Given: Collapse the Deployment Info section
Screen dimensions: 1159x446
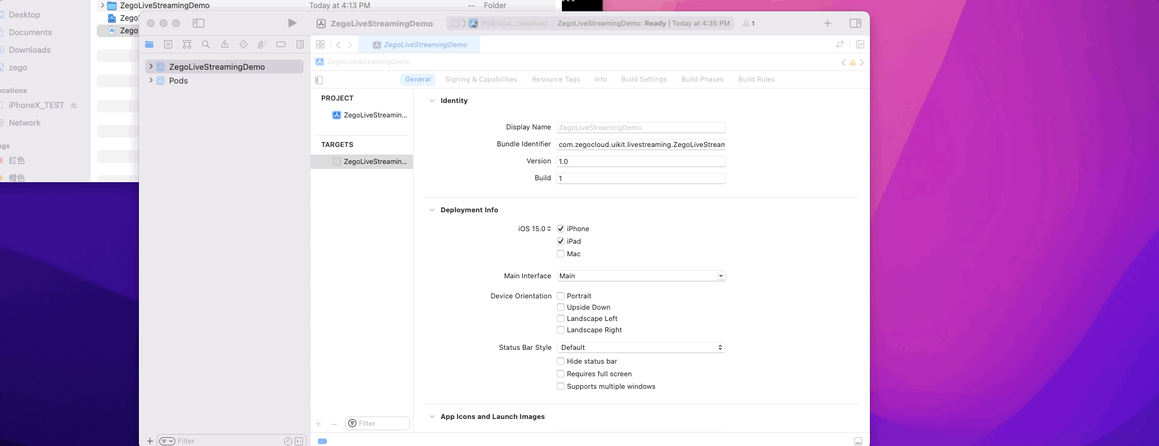Looking at the screenshot, I should tap(432, 210).
